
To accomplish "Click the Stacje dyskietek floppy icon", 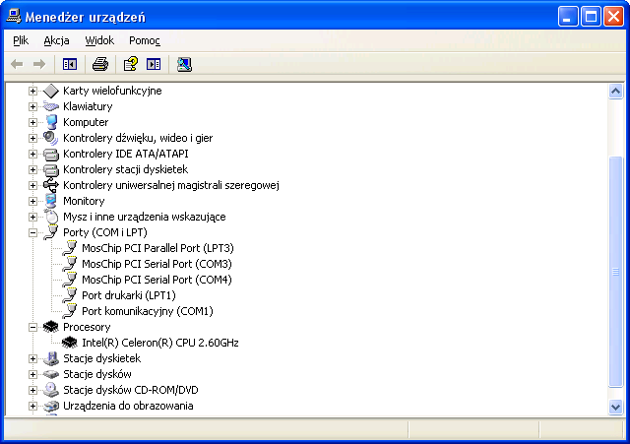I will click(51, 358).
